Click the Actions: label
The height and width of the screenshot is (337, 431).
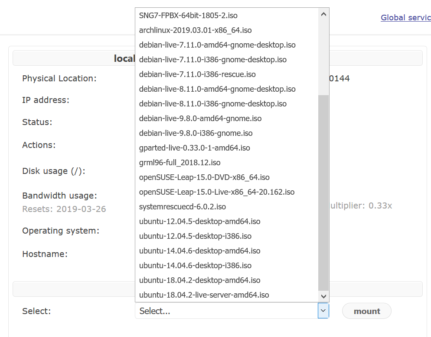pyautogui.click(x=39, y=145)
